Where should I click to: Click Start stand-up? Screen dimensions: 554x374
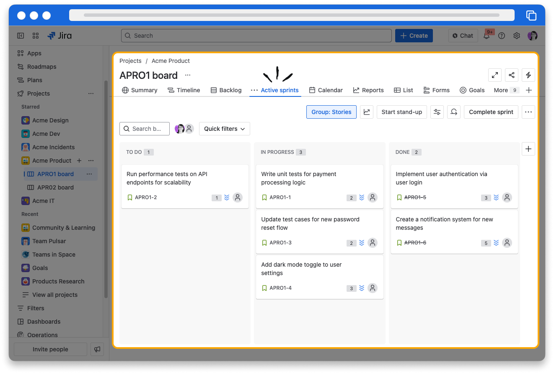[x=402, y=112]
